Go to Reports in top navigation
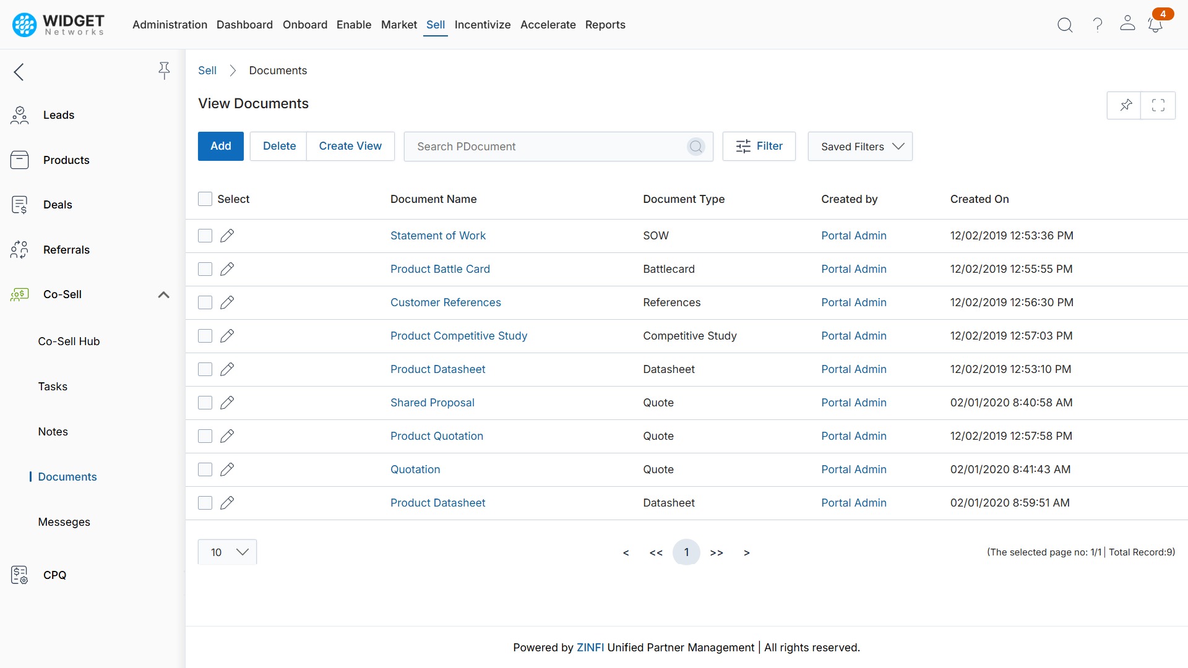 [605, 25]
